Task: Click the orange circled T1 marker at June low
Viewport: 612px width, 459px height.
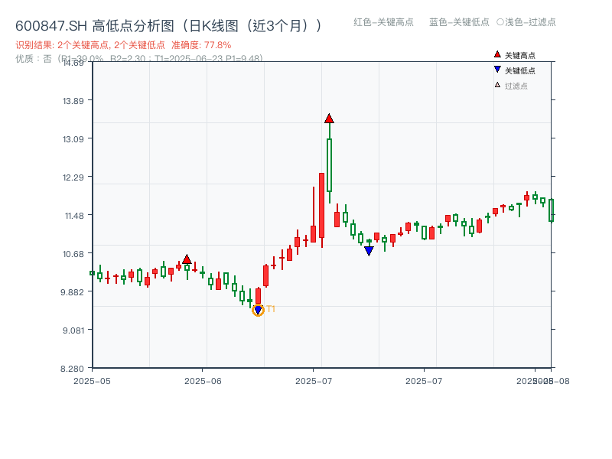Action: click(x=259, y=309)
